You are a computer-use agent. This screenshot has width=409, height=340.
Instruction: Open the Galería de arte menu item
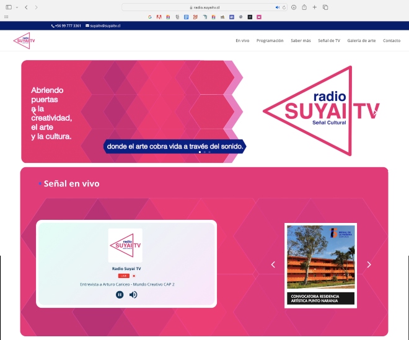pyautogui.click(x=361, y=40)
